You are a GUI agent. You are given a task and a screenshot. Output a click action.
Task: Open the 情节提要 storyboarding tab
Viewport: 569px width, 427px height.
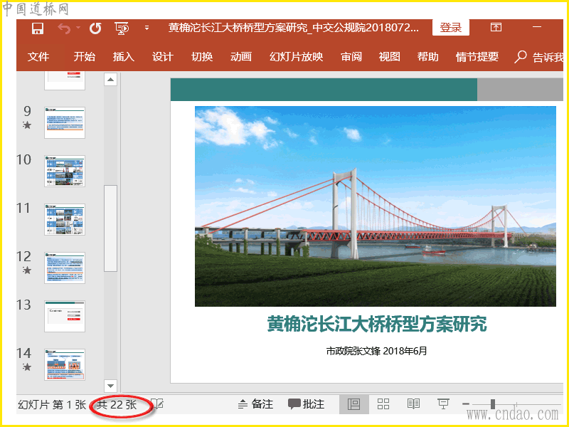(x=477, y=57)
